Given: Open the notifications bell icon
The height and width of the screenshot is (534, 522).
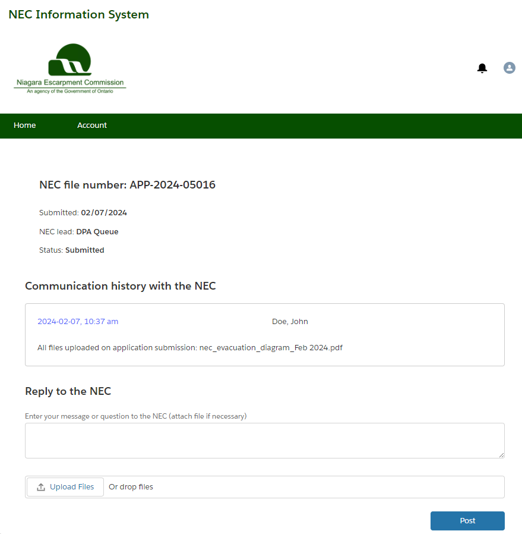Looking at the screenshot, I should pyautogui.click(x=482, y=68).
